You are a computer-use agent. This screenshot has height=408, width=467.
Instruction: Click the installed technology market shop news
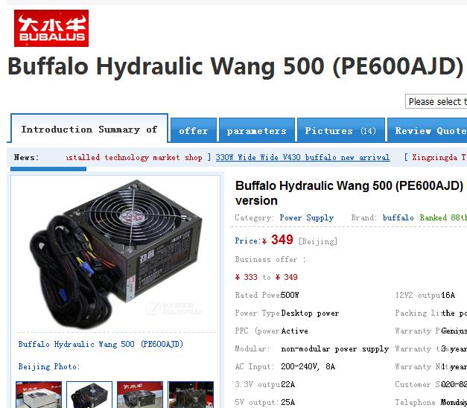[135, 157]
